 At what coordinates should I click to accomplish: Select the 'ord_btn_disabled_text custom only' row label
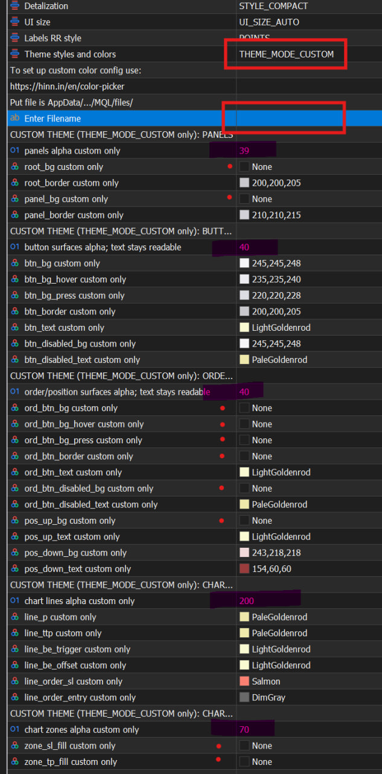pyautogui.click(x=91, y=504)
